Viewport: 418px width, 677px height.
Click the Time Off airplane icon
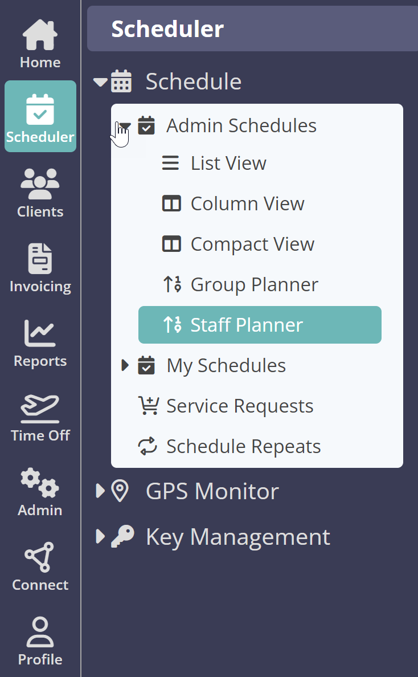click(40, 407)
